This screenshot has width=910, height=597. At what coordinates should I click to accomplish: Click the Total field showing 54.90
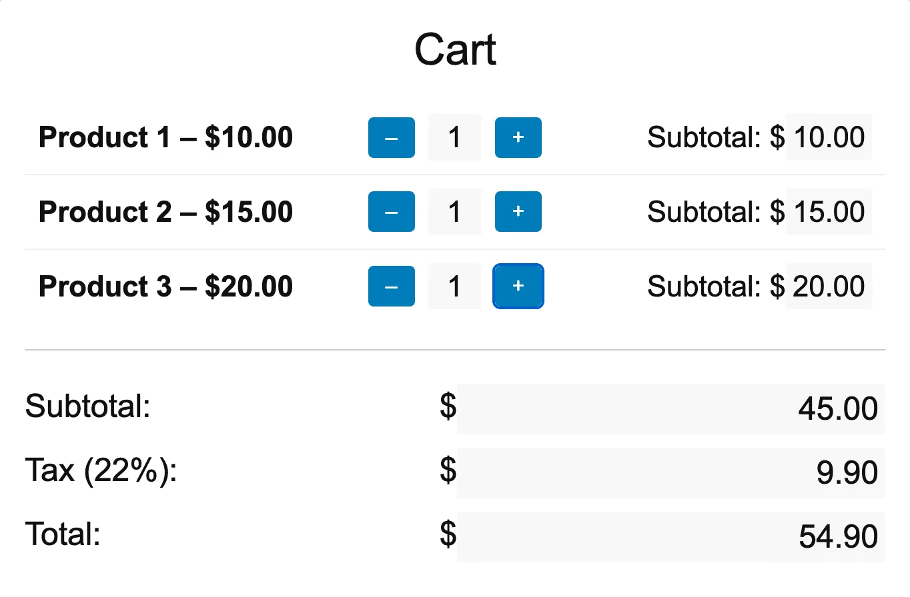point(670,536)
